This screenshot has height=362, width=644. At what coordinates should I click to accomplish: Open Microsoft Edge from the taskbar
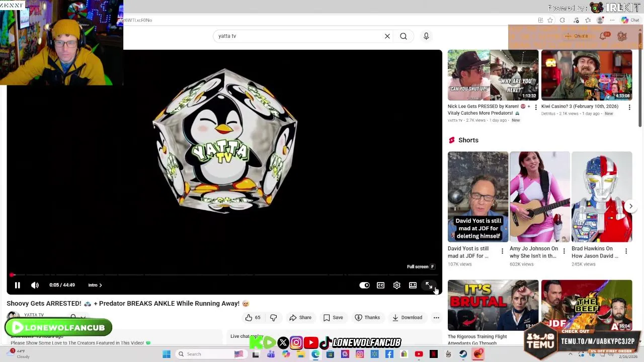click(315, 354)
